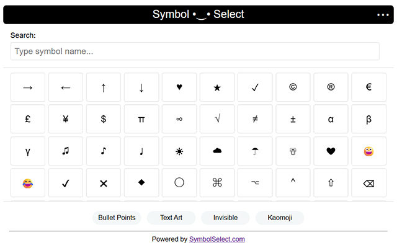Choose the copyright symbol

tap(293, 87)
